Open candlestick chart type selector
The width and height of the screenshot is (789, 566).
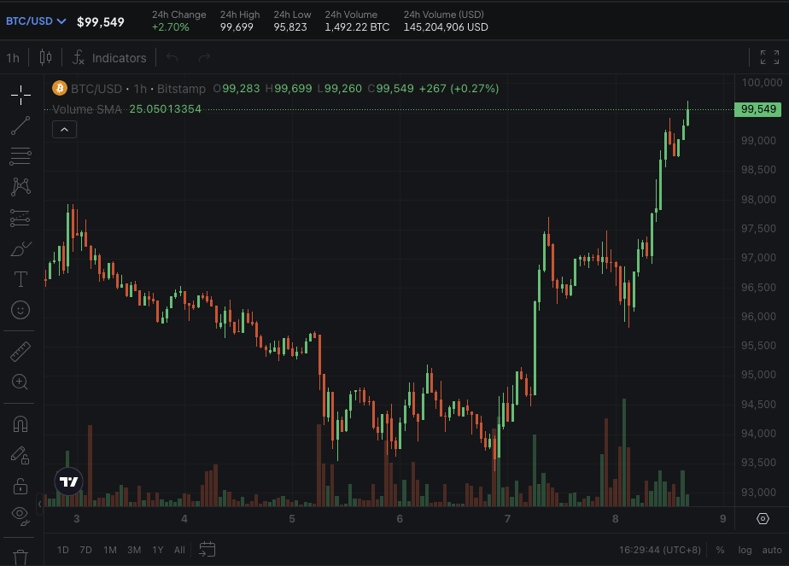tap(46, 57)
